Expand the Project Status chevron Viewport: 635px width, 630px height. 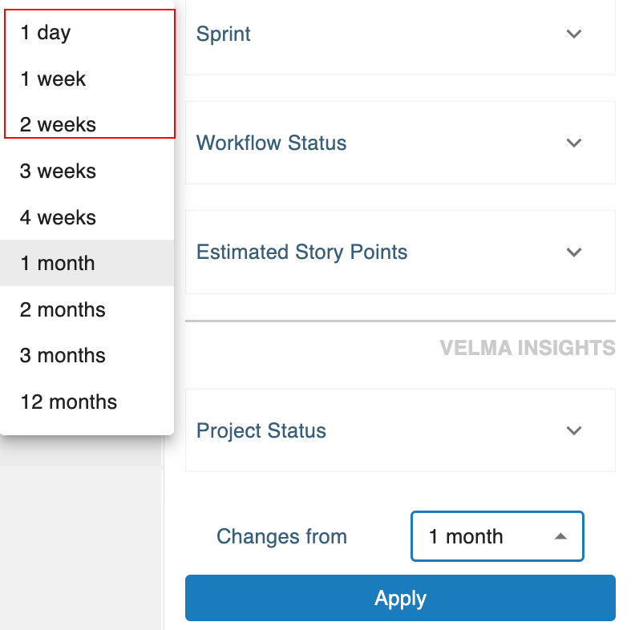pos(573,430)
